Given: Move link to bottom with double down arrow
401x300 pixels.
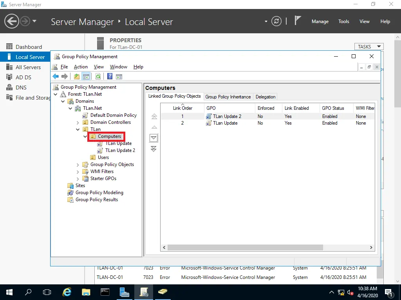Looking at the screenshot, I should pyautogui.click(x=154, y=149).
